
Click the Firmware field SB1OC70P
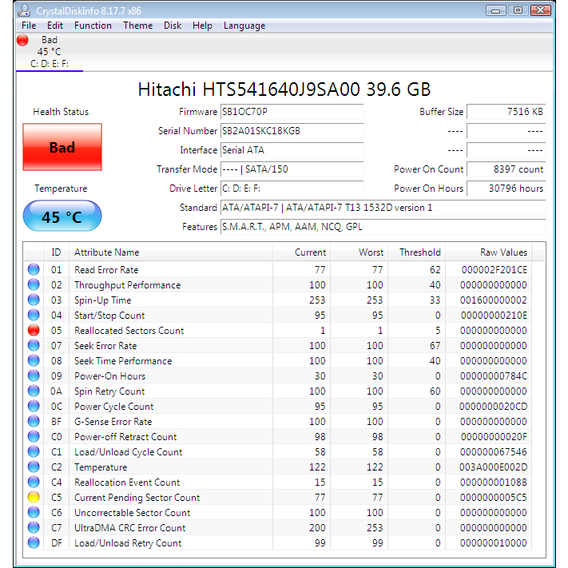coord(292,112)
